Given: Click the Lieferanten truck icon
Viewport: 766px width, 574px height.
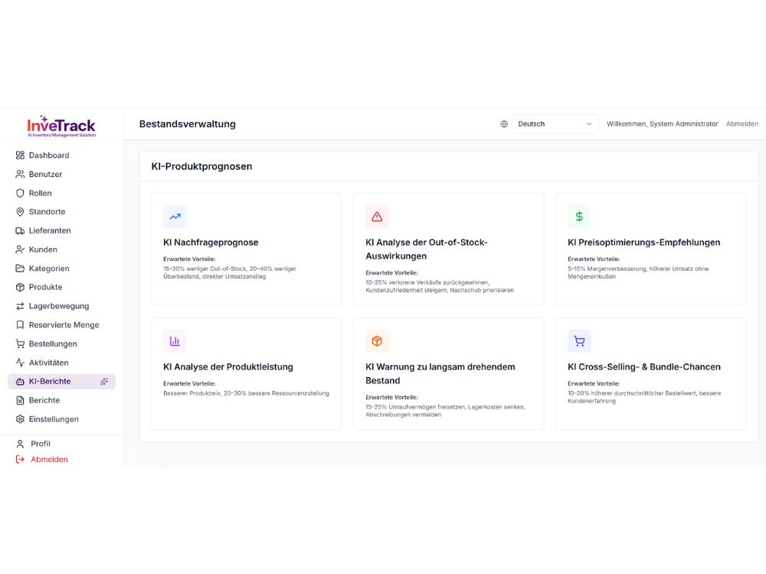Looking at the screenshot, I should [x=20, y=231].
